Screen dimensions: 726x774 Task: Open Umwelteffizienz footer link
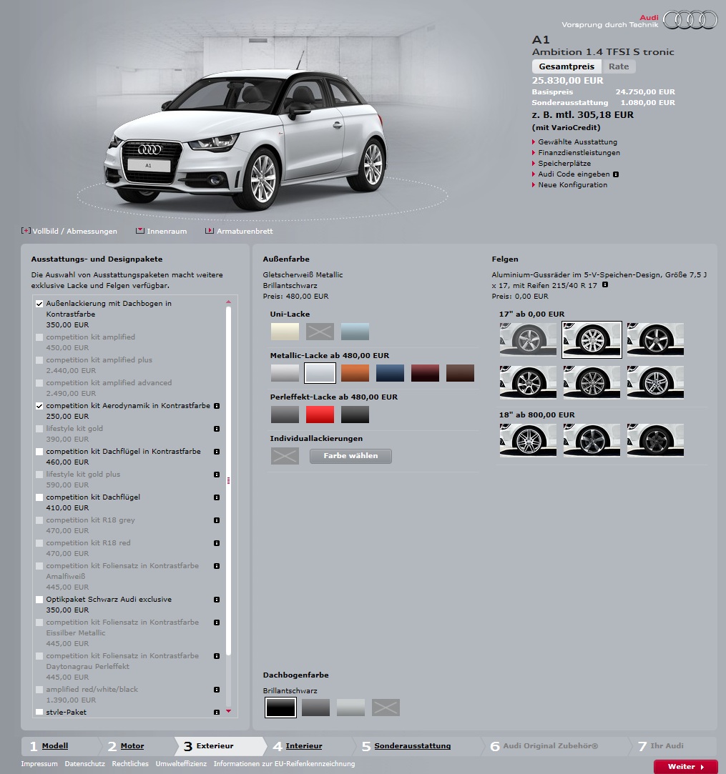[x=181, y=763]
